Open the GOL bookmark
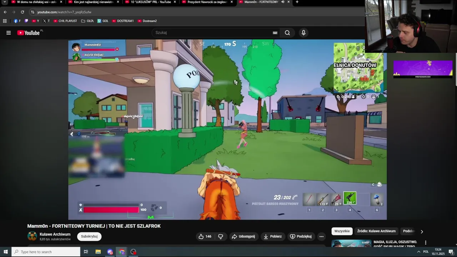This screenshot has width=457, height=257. [103, 21]
